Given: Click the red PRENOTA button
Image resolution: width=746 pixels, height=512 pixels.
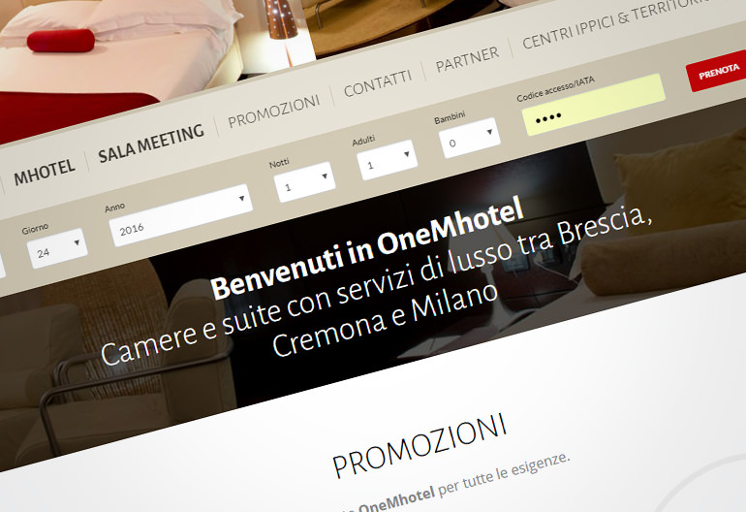Looking at the screenshot, I should coord(717,72).
